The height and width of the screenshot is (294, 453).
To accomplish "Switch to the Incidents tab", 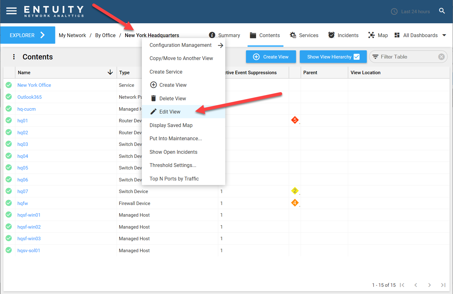I will pyautogui.click(x=343, y=35).
